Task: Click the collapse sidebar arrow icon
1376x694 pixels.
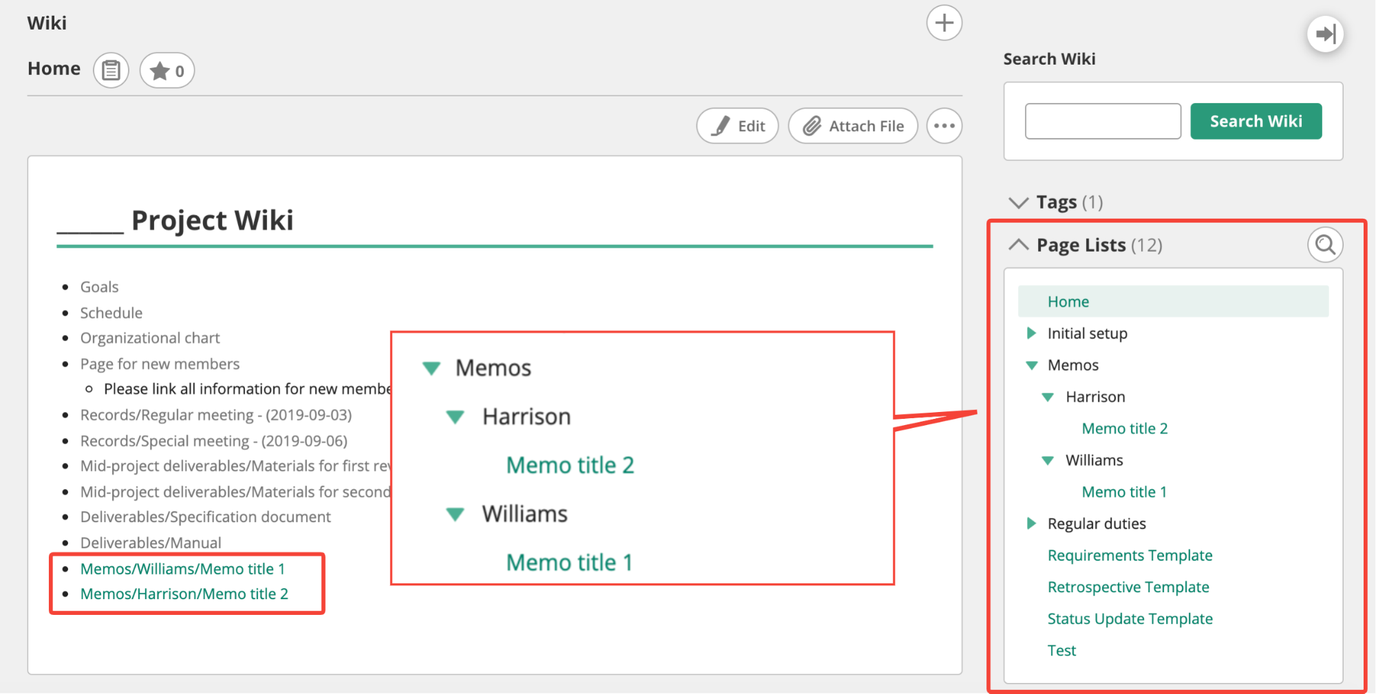Action: 1325,34
